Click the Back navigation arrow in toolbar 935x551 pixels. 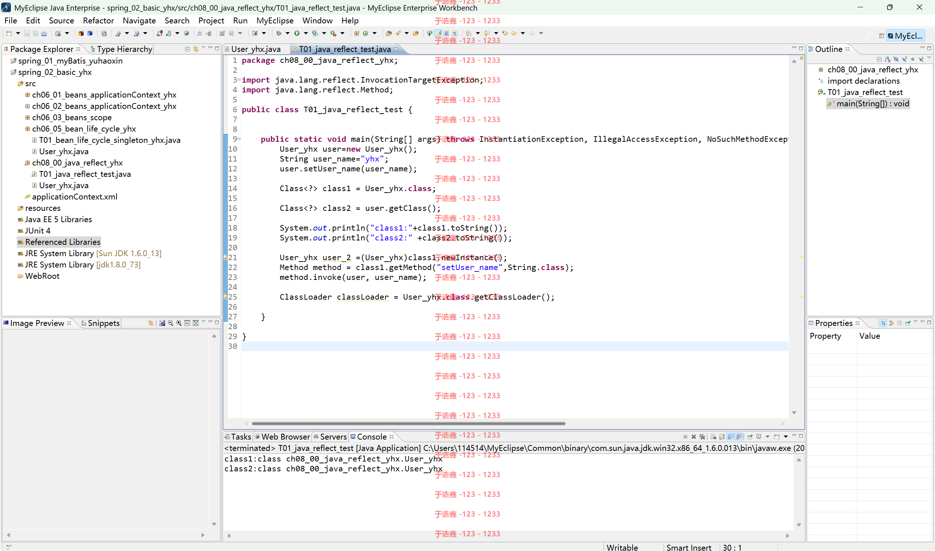514,33
